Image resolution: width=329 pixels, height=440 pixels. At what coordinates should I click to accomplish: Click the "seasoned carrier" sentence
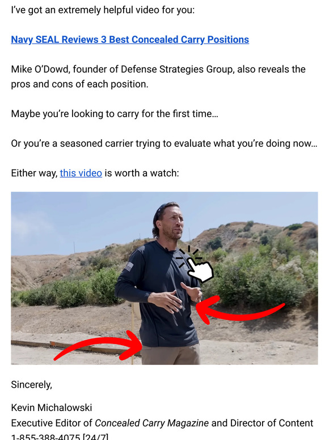[164, 143]
